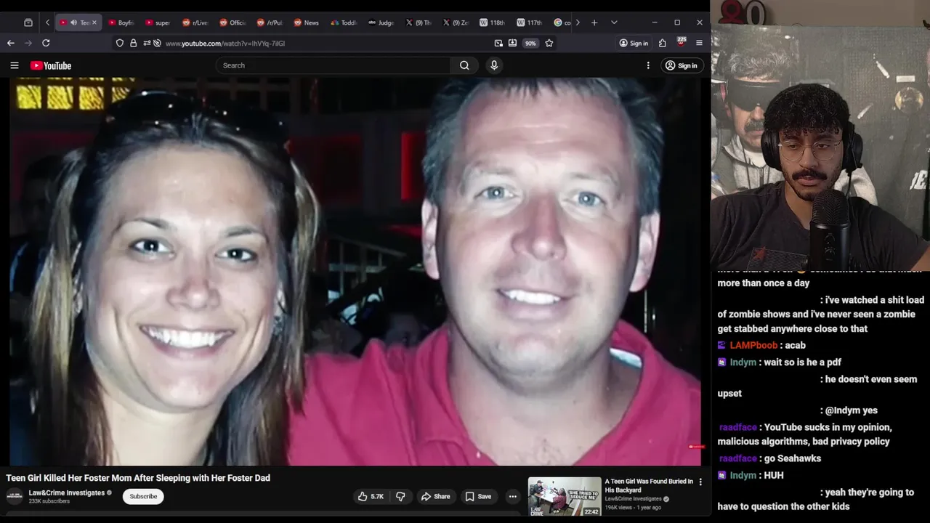Bookmark this page with star icon
930x523 pixels.
[x=549, y=43]
